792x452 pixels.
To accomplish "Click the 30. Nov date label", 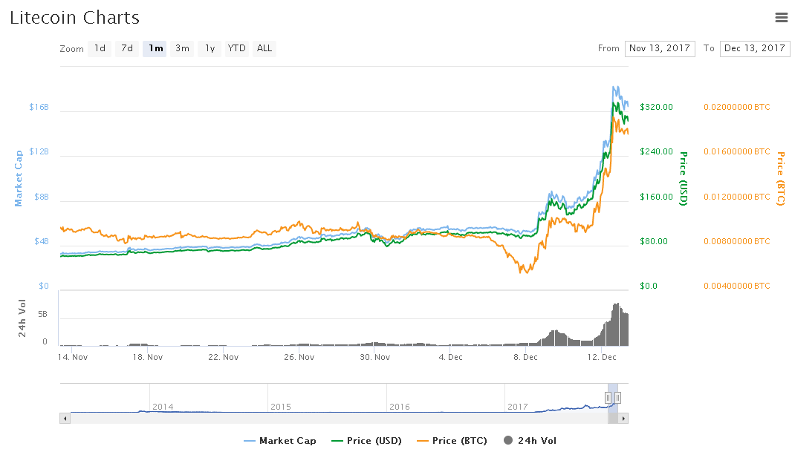I will coord(374,357).
